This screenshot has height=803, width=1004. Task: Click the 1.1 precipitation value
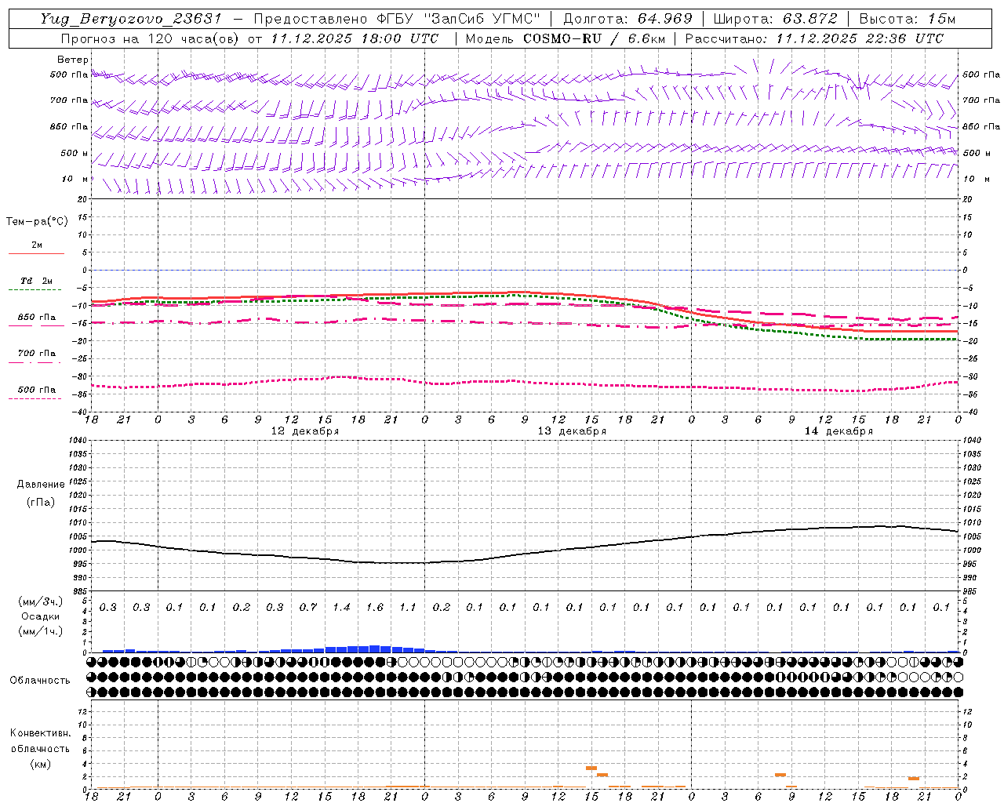pos(408,607)
